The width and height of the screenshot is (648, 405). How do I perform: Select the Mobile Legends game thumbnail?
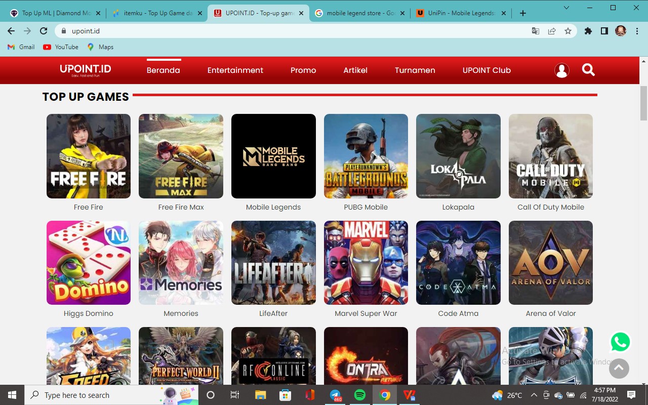[273, 156]
